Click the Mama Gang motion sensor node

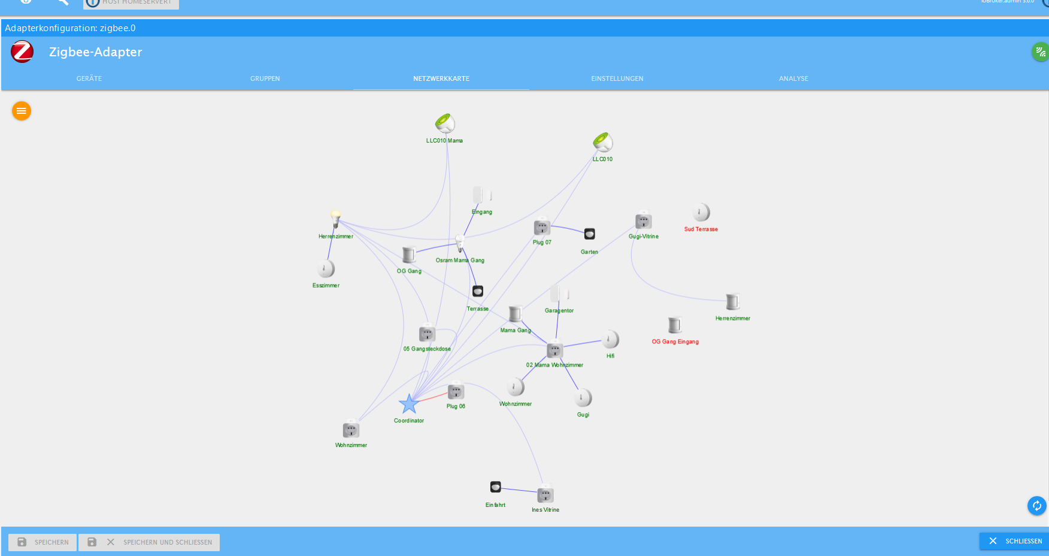click(x=515, y=314)
